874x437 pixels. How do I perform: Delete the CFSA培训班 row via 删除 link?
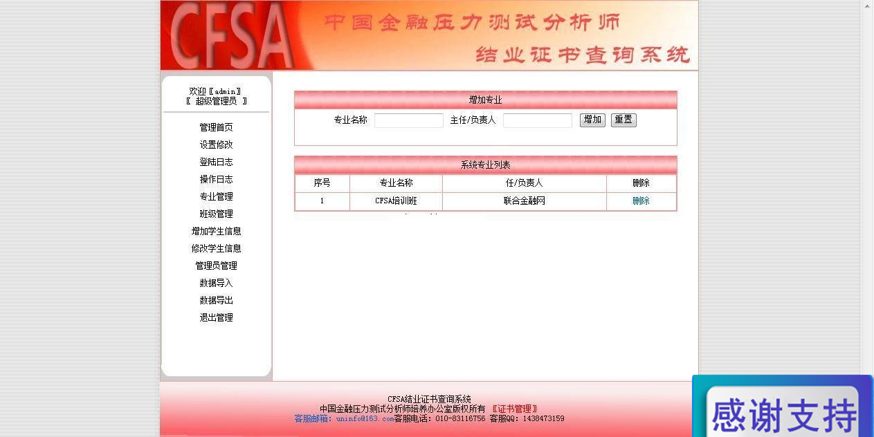641,201
